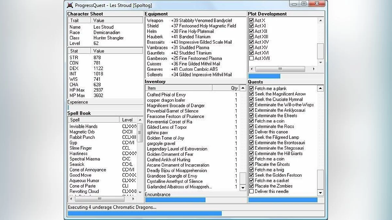The width and height of the screenshot is (392, 220).
Task: Click the Race value Demicanadian
Action: click(x=107, y=32)
